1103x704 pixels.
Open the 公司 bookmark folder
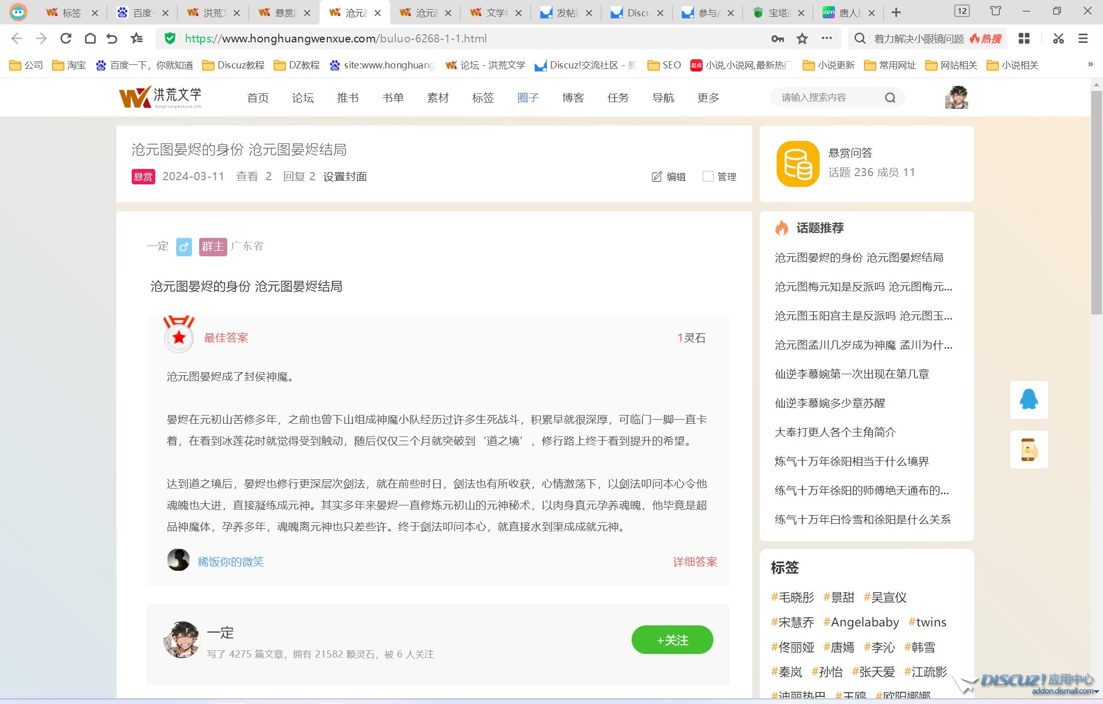pos(26,65)
